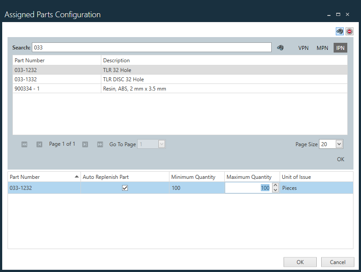Jump to last page with navigation icon
The height and width of the screenshot is (272, 361).
coord(100,144)
